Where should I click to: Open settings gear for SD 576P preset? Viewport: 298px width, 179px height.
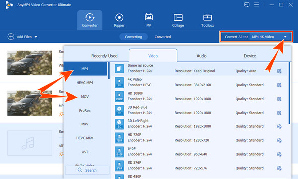pos(279,168)
